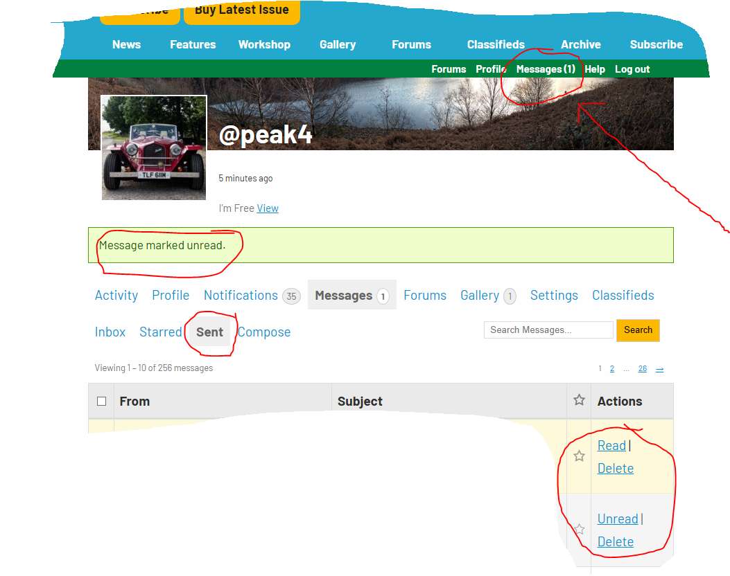This screenshot has width=730, height=576.
Task: Mark the first message as Read
Action: (611, 445)
